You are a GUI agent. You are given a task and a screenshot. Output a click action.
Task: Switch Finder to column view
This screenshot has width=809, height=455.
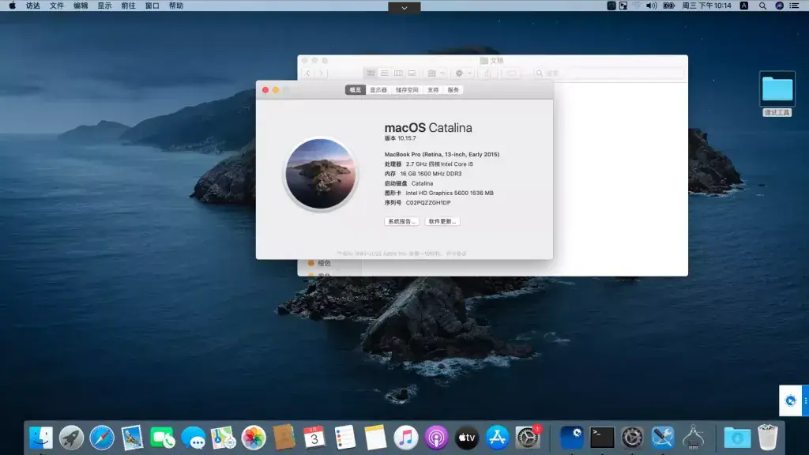click(398, 73)
